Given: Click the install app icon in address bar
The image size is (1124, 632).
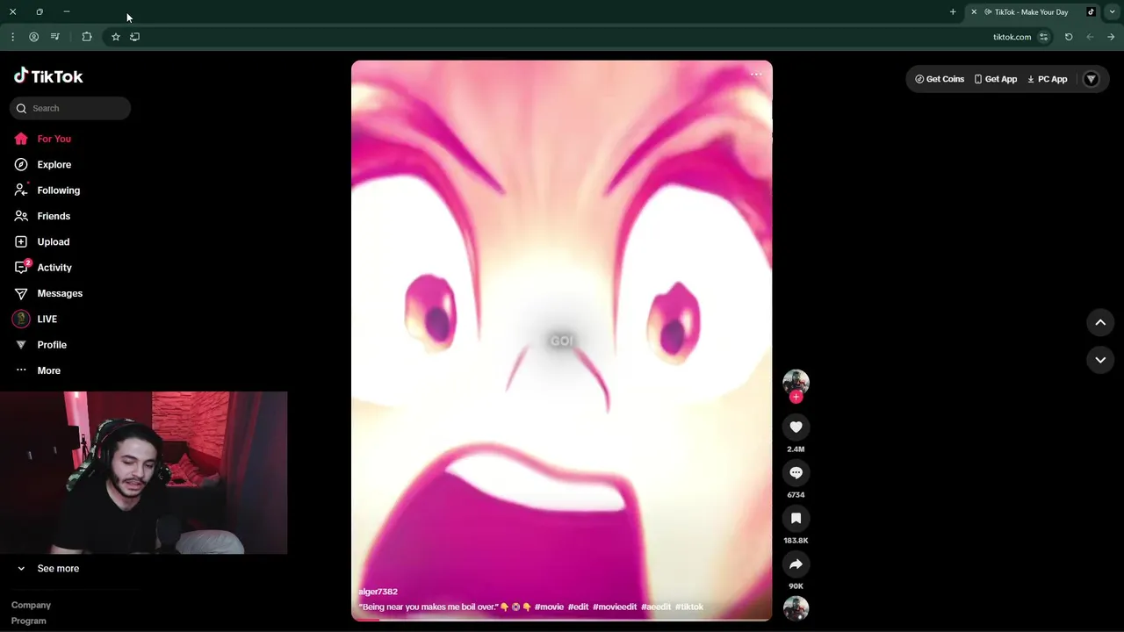Looking at the screenshot, I should click(x=134, y=37).
